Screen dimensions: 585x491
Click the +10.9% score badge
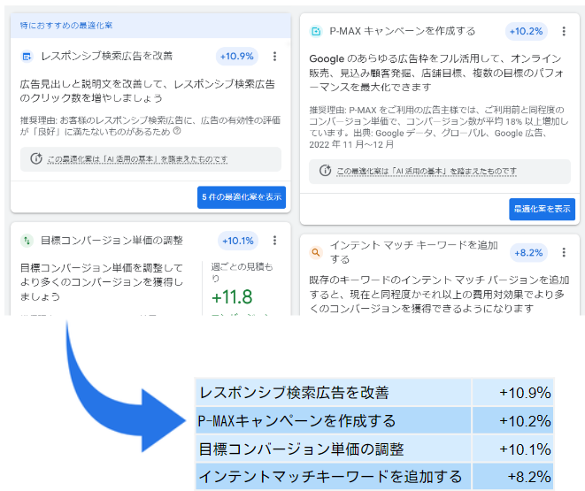coord(237,57)
